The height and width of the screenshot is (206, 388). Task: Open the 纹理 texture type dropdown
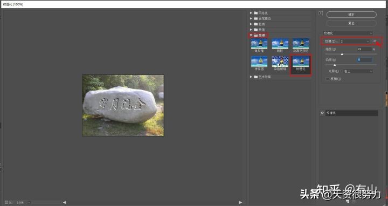point(355,42)
